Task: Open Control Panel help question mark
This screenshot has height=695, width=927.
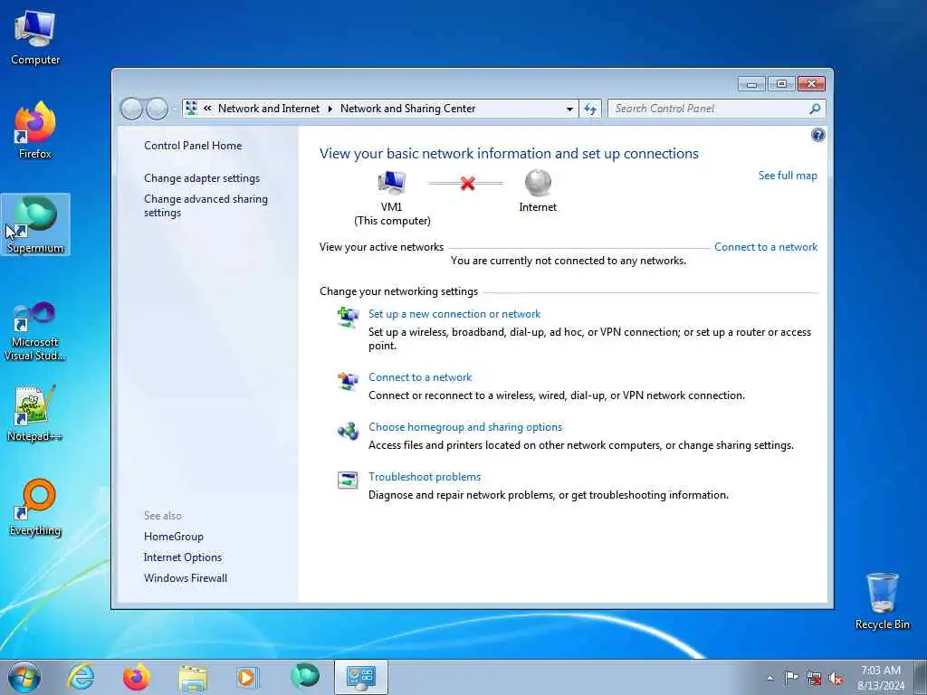Action: pyautogui.click(x=817, y=136)
